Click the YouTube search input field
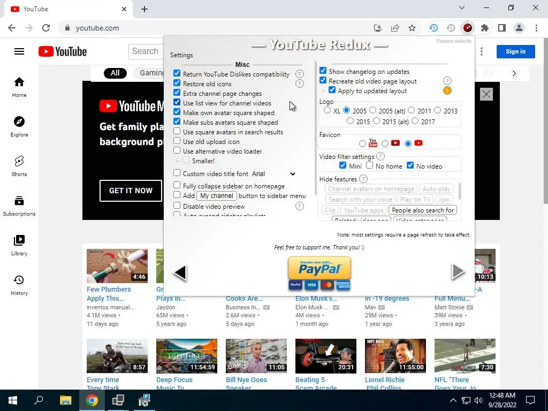 (x=146, y=51)
